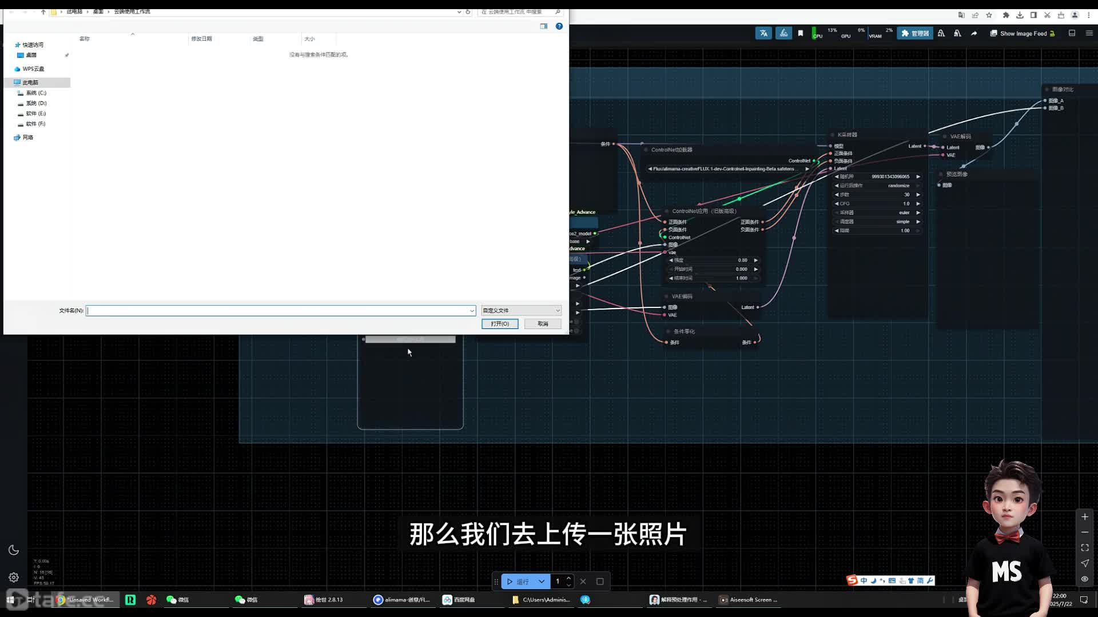Click the 强度 0.80 slider in ControlNet应用

[x=714, y=261]
